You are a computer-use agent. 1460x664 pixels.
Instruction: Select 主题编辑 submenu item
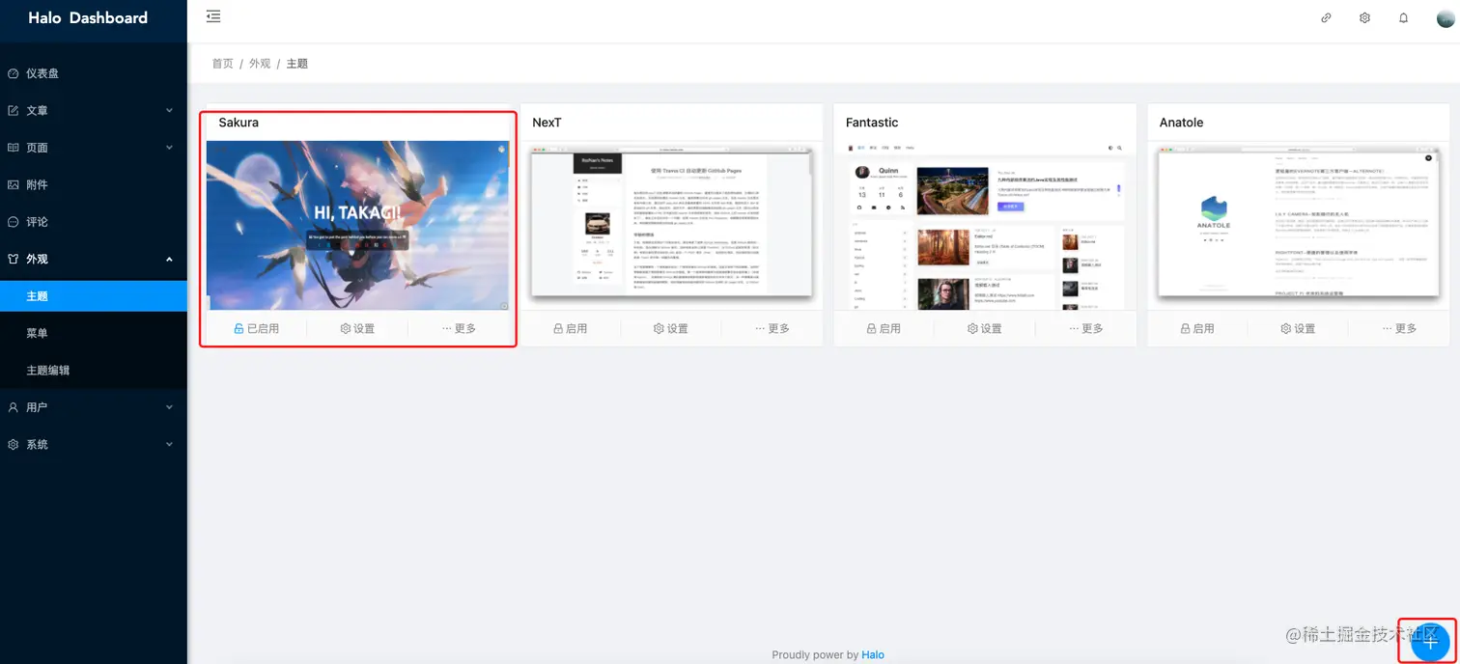click(94, 371)
